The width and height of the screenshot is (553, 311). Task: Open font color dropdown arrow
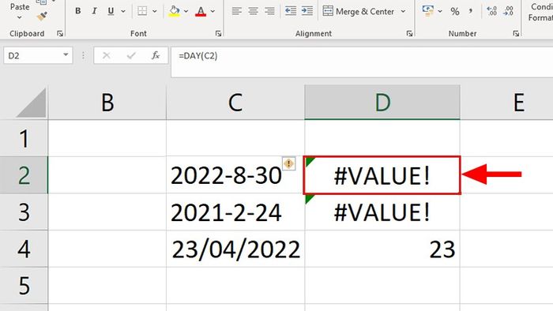point(213,11)
